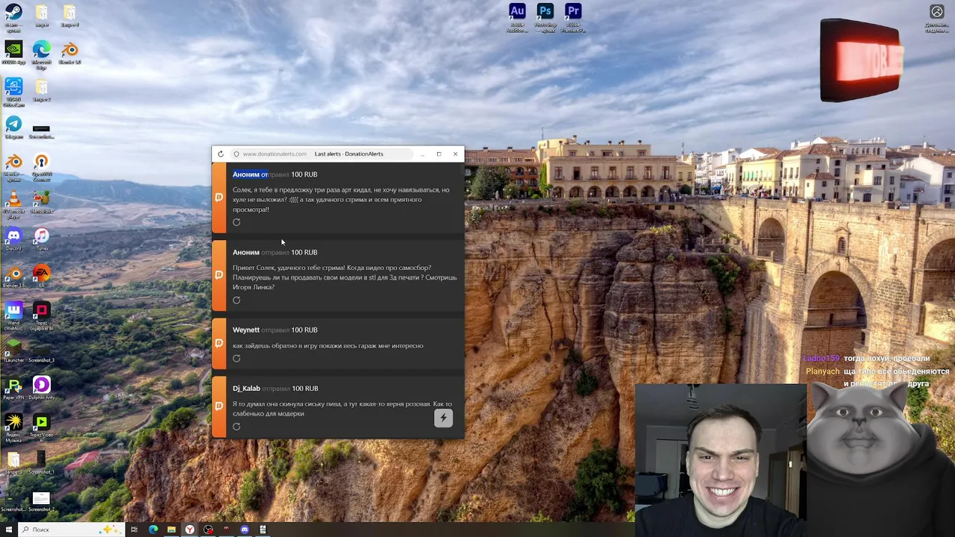Switch to Yandex Browser in the taskbar
This screenshot has width=955, height=537.
(x=190, y=530)
